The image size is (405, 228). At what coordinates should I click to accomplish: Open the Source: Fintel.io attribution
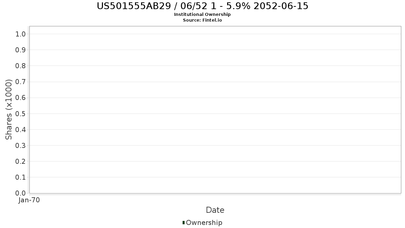(x=202, y=20)
